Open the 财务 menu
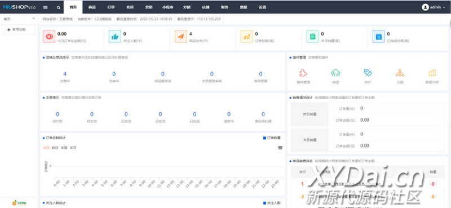This screenshot has width=451, height=208. tap(224, 7)
